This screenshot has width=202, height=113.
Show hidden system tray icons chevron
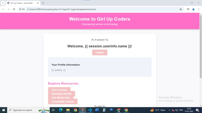point(169,110)
